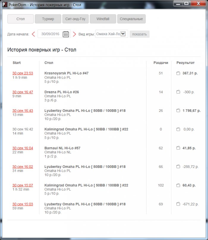Select table name Drezna PL Hi-Lo #26

[62, 92]
